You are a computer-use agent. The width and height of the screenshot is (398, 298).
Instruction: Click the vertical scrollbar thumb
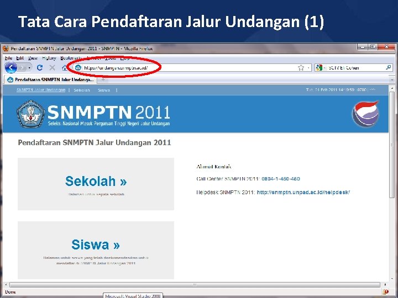point(392,145)
